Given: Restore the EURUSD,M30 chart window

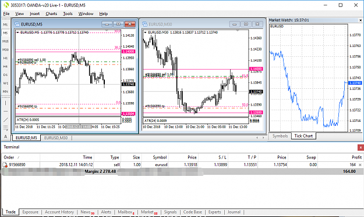Looking at the screenshot, I should [246, 24].
